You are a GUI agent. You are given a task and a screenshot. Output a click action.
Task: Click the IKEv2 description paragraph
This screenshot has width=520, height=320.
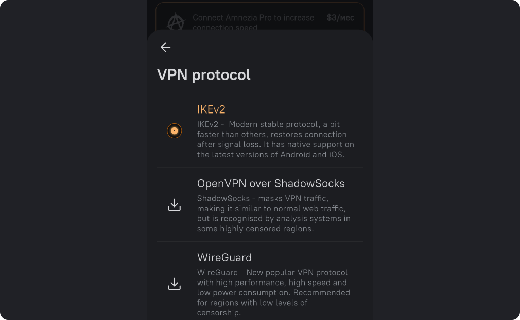coord(275,139)
